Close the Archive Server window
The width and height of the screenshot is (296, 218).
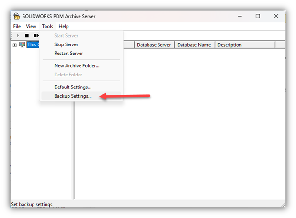click(x=276, y=16)
